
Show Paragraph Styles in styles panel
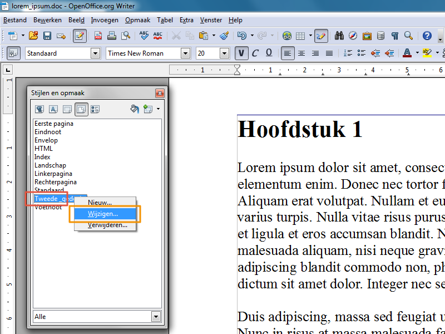(x=39, y=109)
